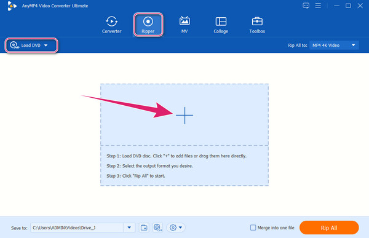This screenshot has width=369, height=238.
Task: Open the output folder icon
Action: click(144, 228)
